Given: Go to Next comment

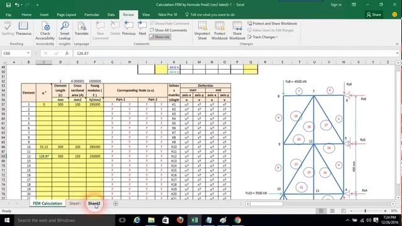Looking at the screenshot, I should click(143, 29).
